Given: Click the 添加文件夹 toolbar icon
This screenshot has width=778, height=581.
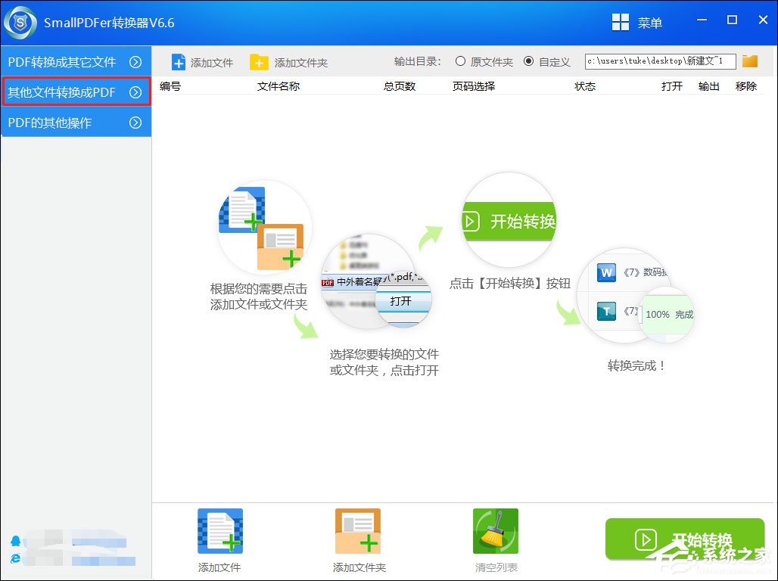Looking at the screenshot, I should coord(260,62).
